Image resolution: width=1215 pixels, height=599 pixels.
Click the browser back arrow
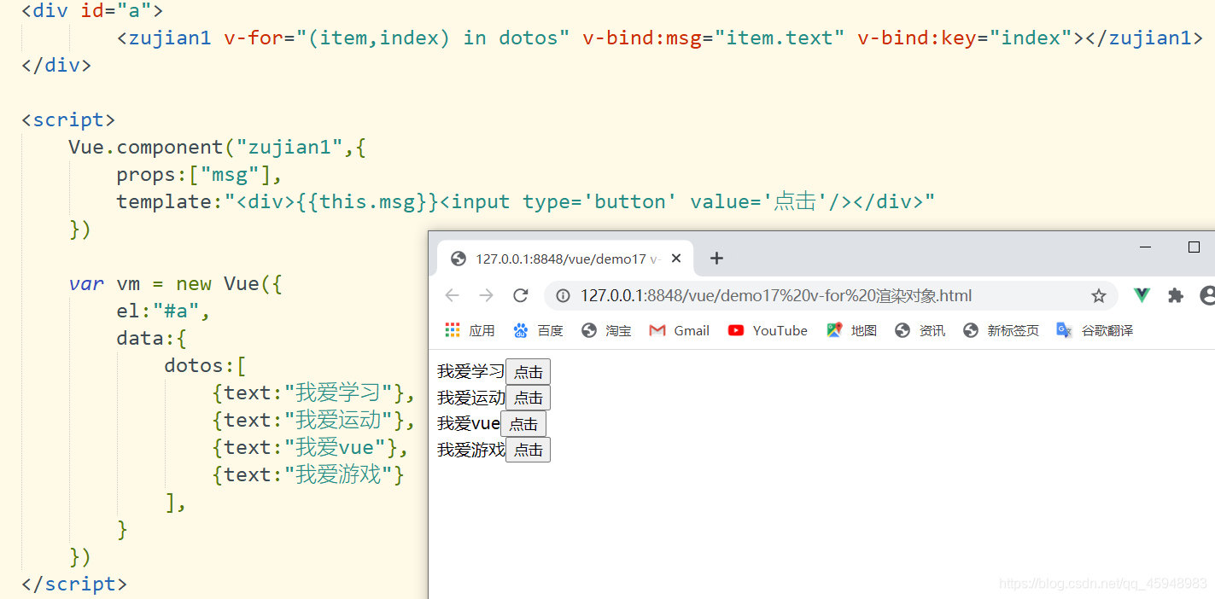pyautogui.click(x=452, y=295)
